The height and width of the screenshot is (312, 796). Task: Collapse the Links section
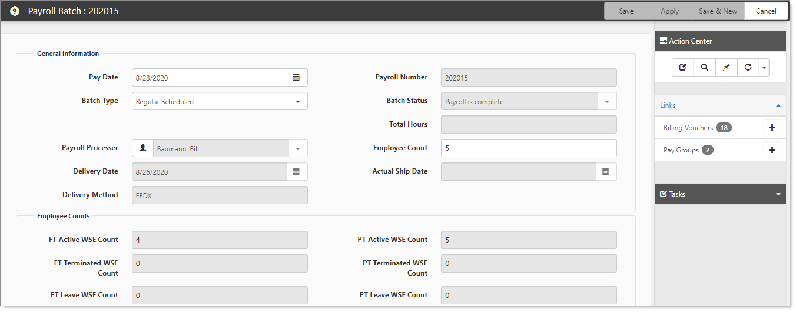(x=778, y=105)
